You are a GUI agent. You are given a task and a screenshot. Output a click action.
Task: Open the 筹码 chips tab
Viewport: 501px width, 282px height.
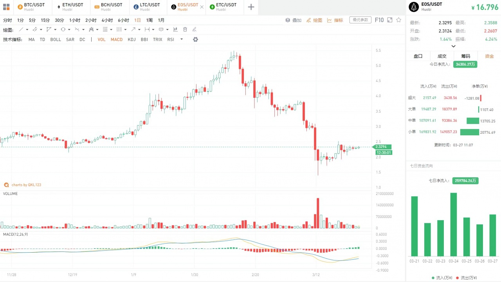[x=466, y=56]
